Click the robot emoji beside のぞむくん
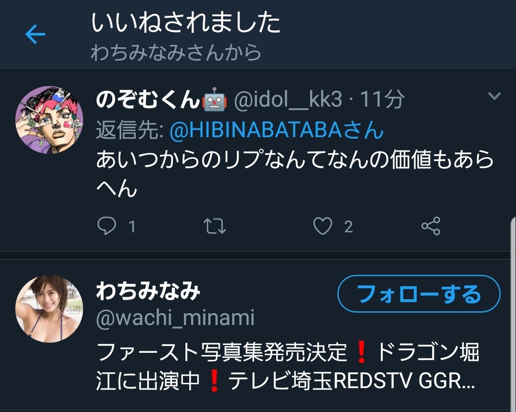516x412 pixels. [x=215, y=99]
